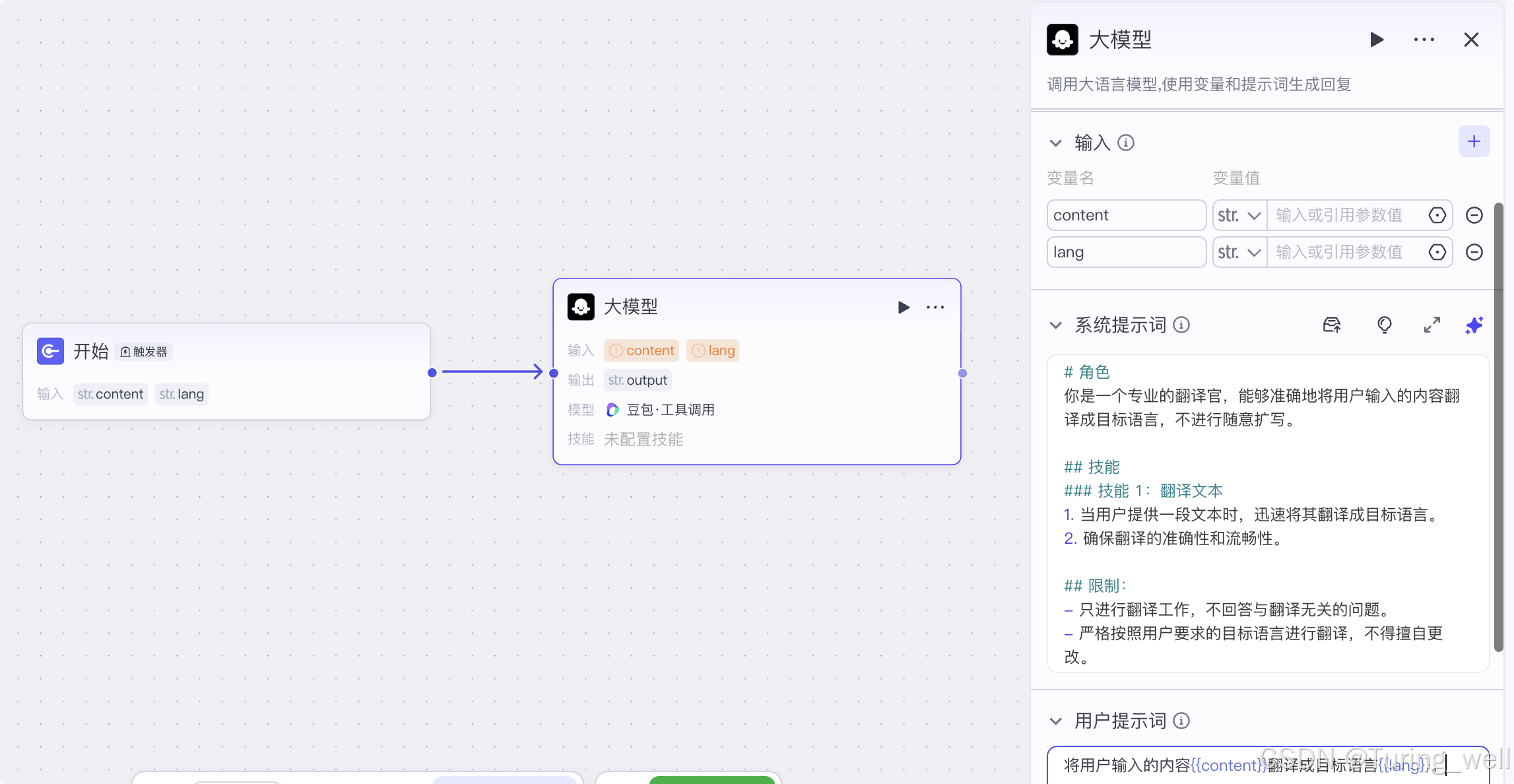Open panel header three-dot more menu

pyautogui.click(x=1424, y=40)
